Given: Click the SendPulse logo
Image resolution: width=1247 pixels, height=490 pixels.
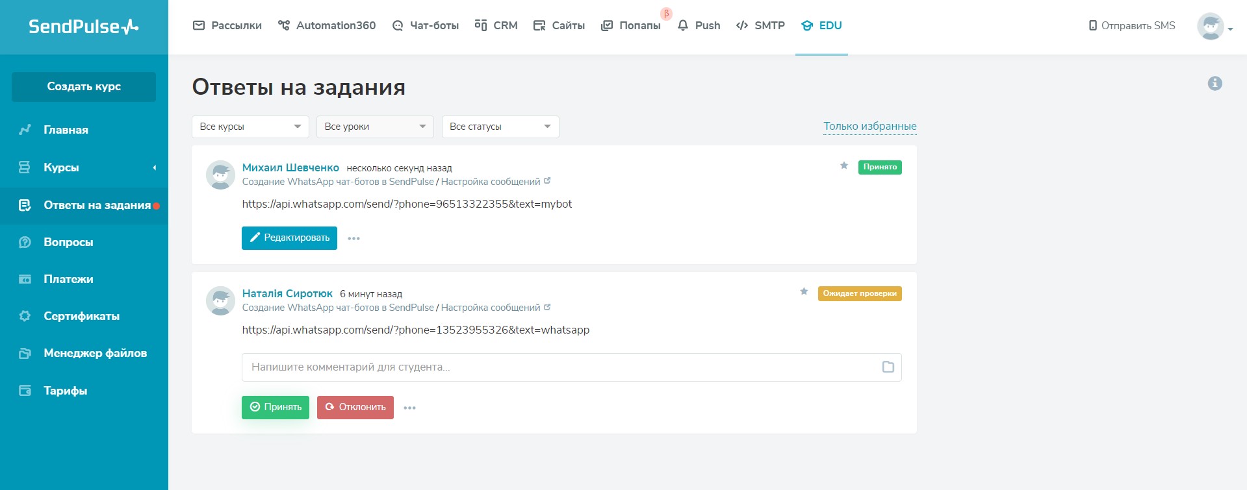Looking at the screenshot, I should [x=84, y=26].
